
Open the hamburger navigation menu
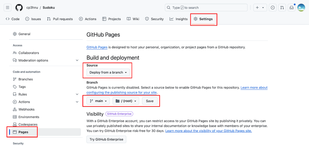pyautogui.click(x=7, y=8)
